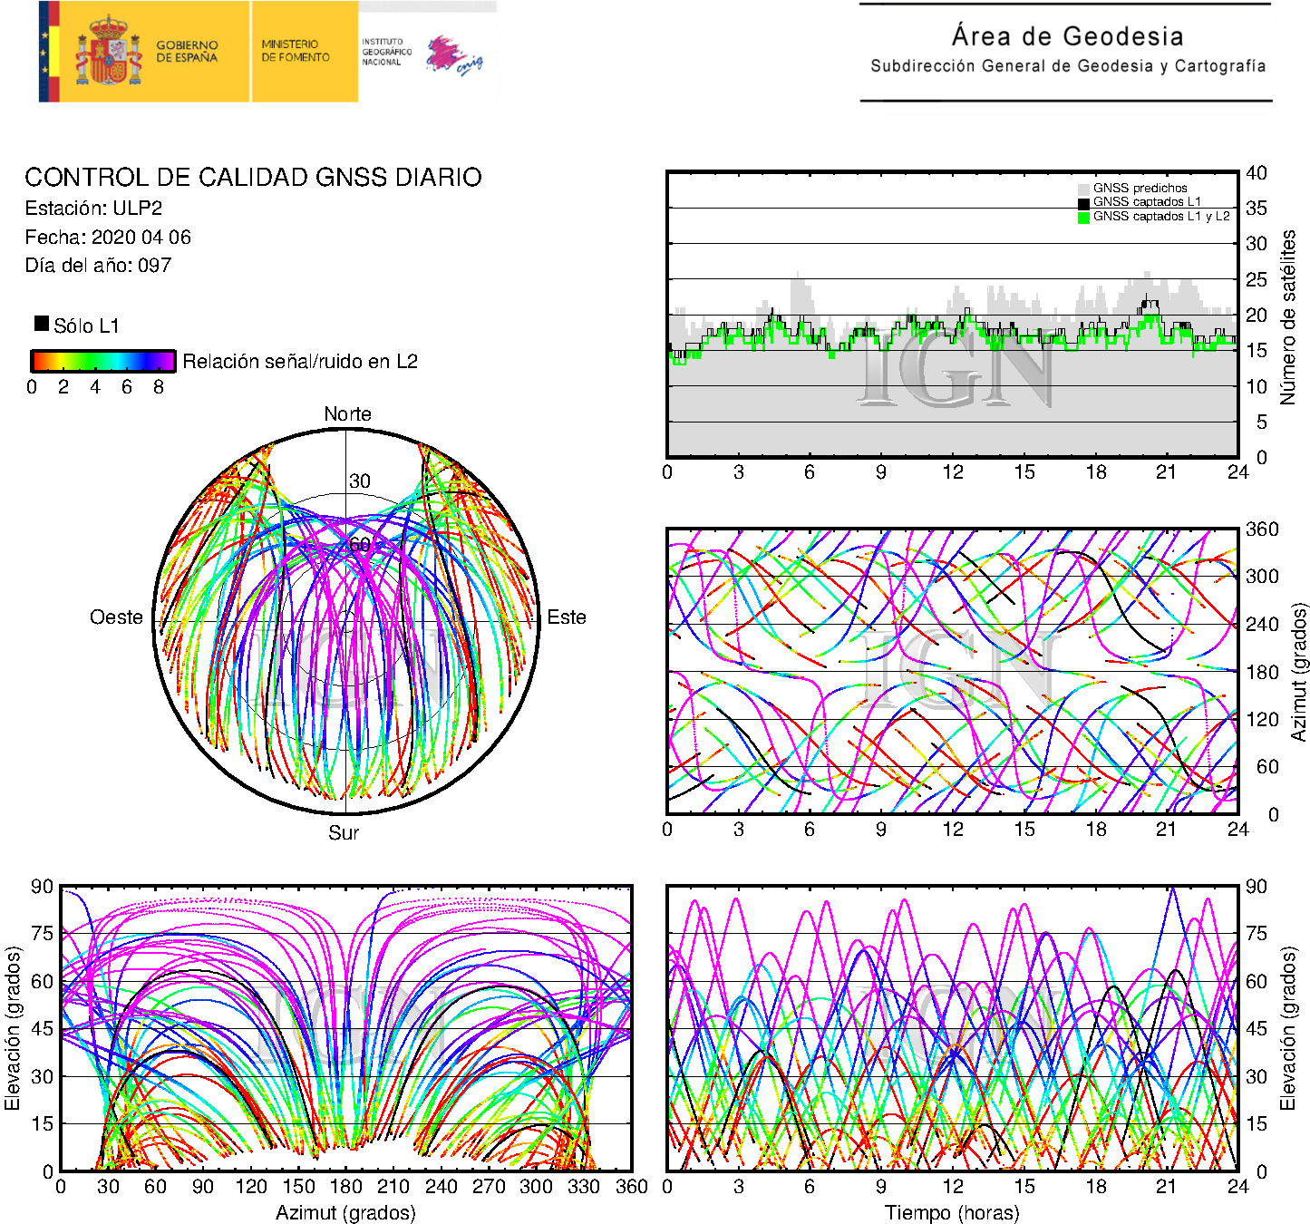The height and width of the screenshot is (1224, 1310).
Task: Select the Área de Geodesia heading
Action: click(x=1067, y=36)
